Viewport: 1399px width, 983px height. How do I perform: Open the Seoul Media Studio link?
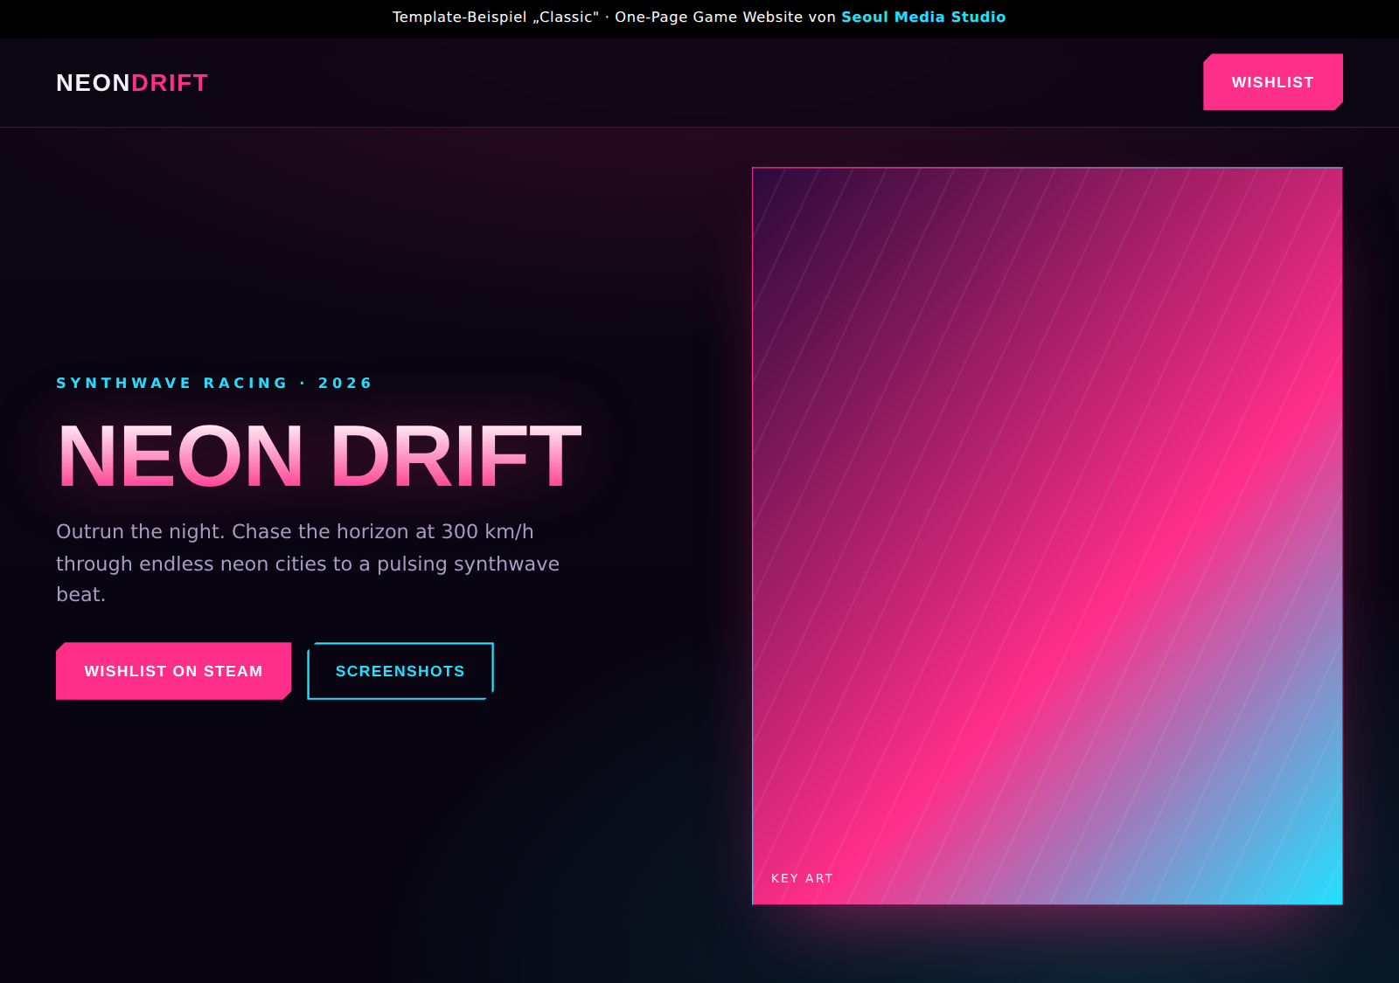(923, 17)
